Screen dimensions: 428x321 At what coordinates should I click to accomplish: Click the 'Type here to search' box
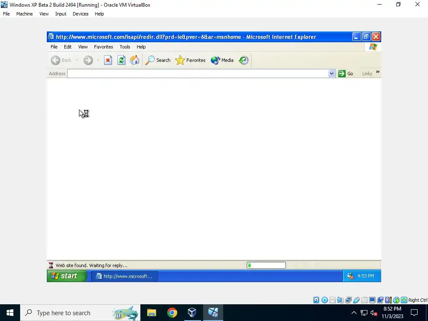tap(80, 313)
